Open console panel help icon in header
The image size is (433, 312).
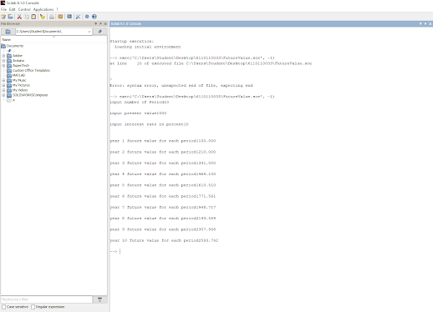(420, 24)
